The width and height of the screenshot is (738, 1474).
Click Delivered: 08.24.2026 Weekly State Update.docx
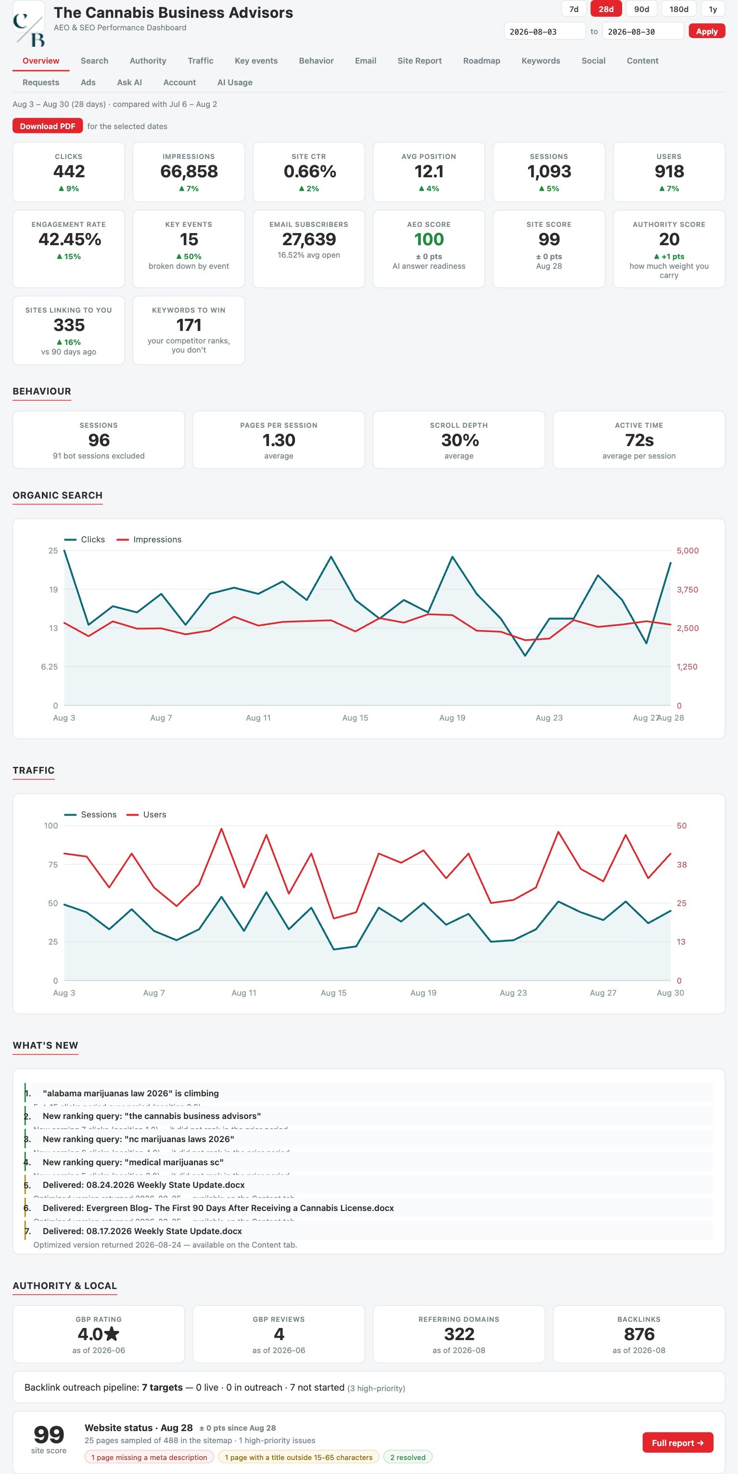coord(369,1185)
